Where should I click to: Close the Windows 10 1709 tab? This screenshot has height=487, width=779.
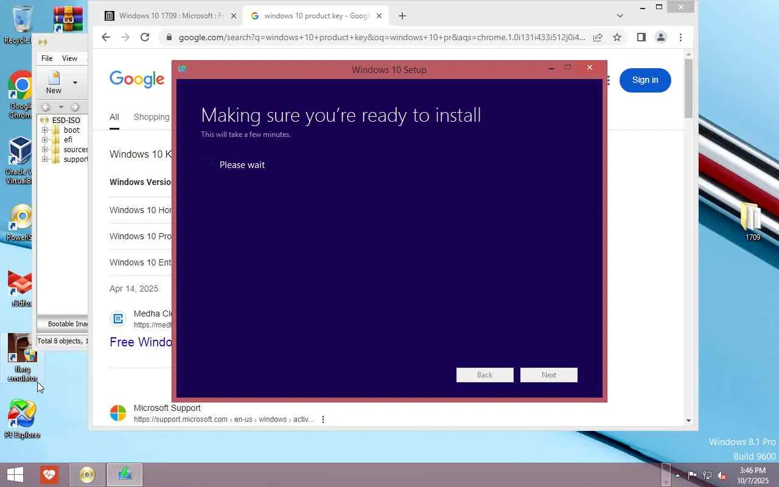(233, 16)
